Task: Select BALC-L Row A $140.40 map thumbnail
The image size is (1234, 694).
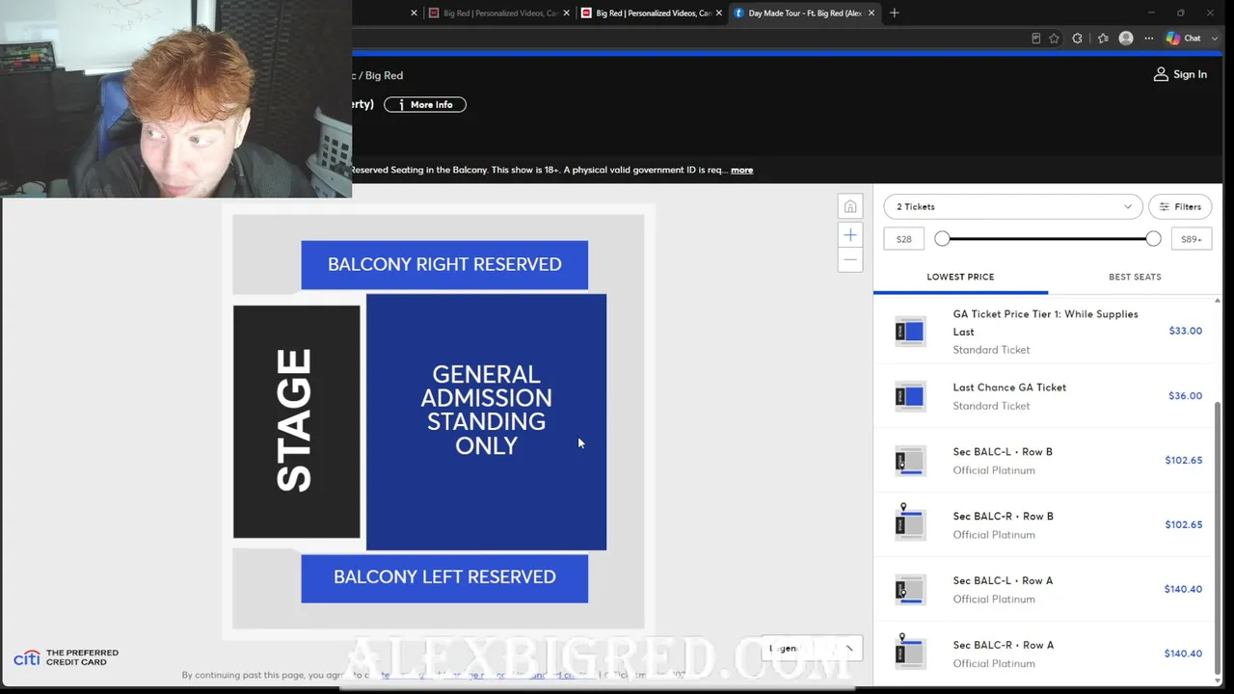Action: (909, 590)
